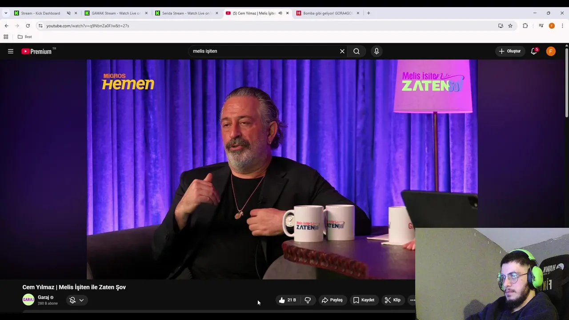Open the YouTube hamburger guide menu
Image resolution: width=569 pixels, height=320 pixels.
click(11, 51)
